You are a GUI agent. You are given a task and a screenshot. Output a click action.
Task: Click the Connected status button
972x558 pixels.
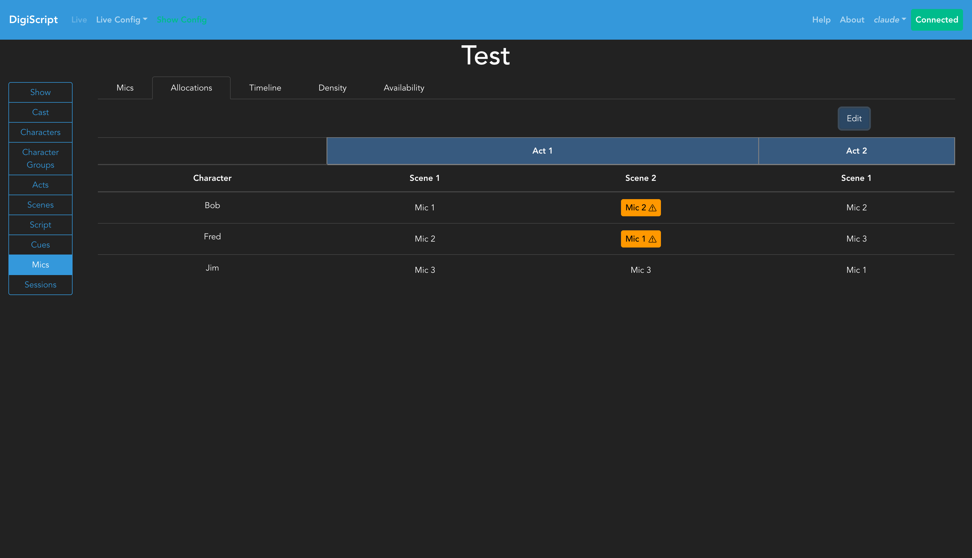(936, 19)
